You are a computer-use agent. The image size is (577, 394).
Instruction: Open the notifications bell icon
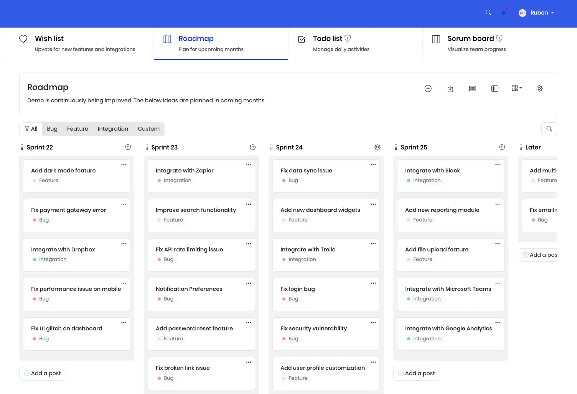click(503, 13)
